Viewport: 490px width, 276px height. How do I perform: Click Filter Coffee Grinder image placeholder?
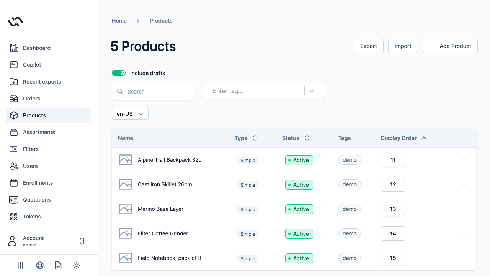(x=126, y=233)
